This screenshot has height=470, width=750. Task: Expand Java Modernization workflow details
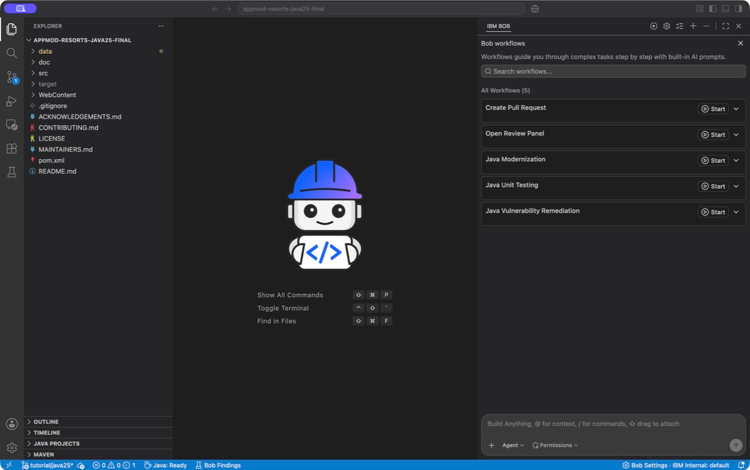pos(737,160)
